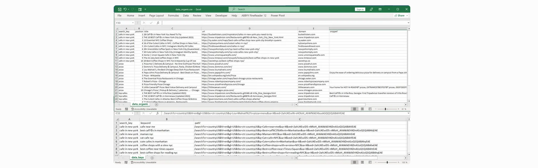
Task: Click the zoom slider handle in the lower window
Action: (x=387, y=162)
